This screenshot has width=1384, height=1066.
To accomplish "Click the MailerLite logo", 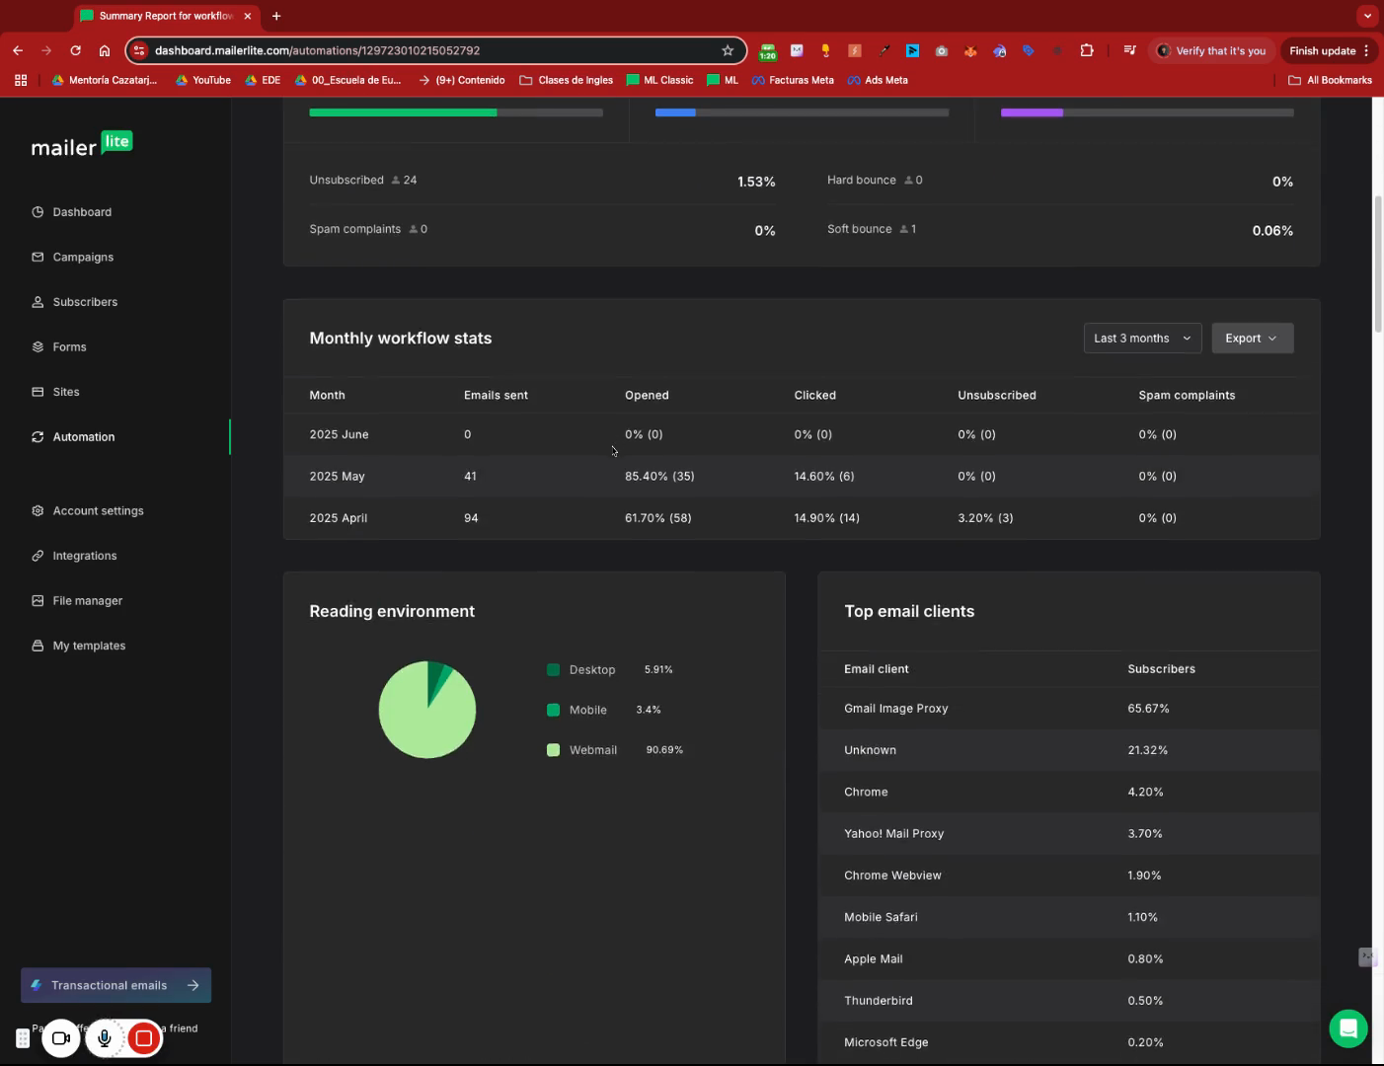I will tap(82, 145).
